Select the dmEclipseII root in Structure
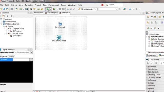Screen dimensions: 164x92 (x=7, y=19)
